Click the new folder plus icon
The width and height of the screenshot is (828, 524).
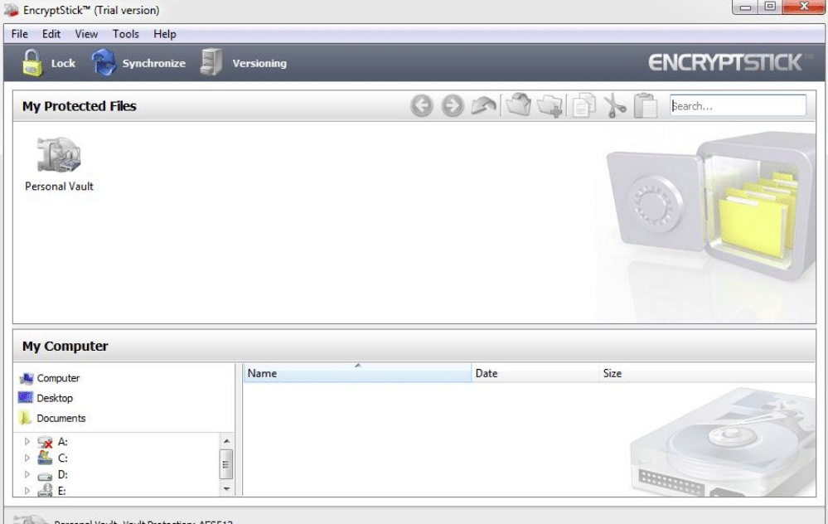click(x=550, y=105)
